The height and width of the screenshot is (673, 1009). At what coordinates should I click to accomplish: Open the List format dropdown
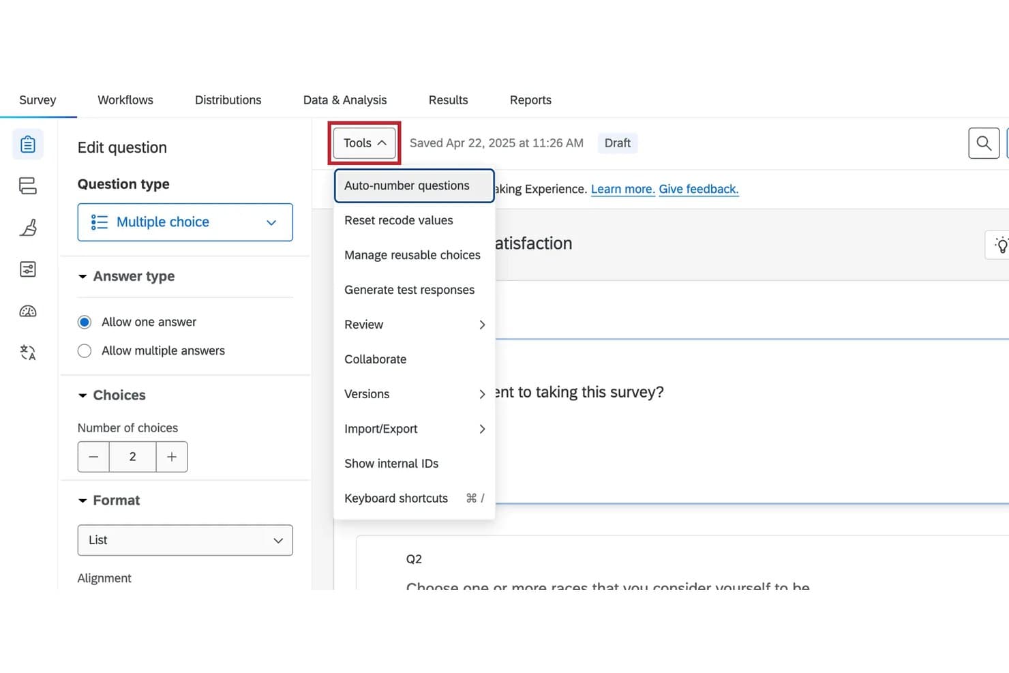click(x=185, y=540)
